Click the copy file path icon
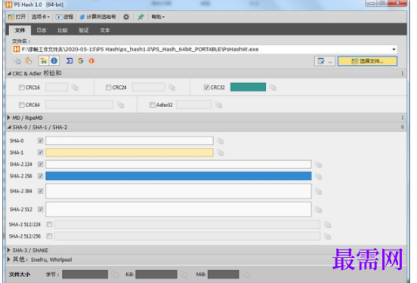Screen dimensions: 417x283 click(x=17, y=61)
